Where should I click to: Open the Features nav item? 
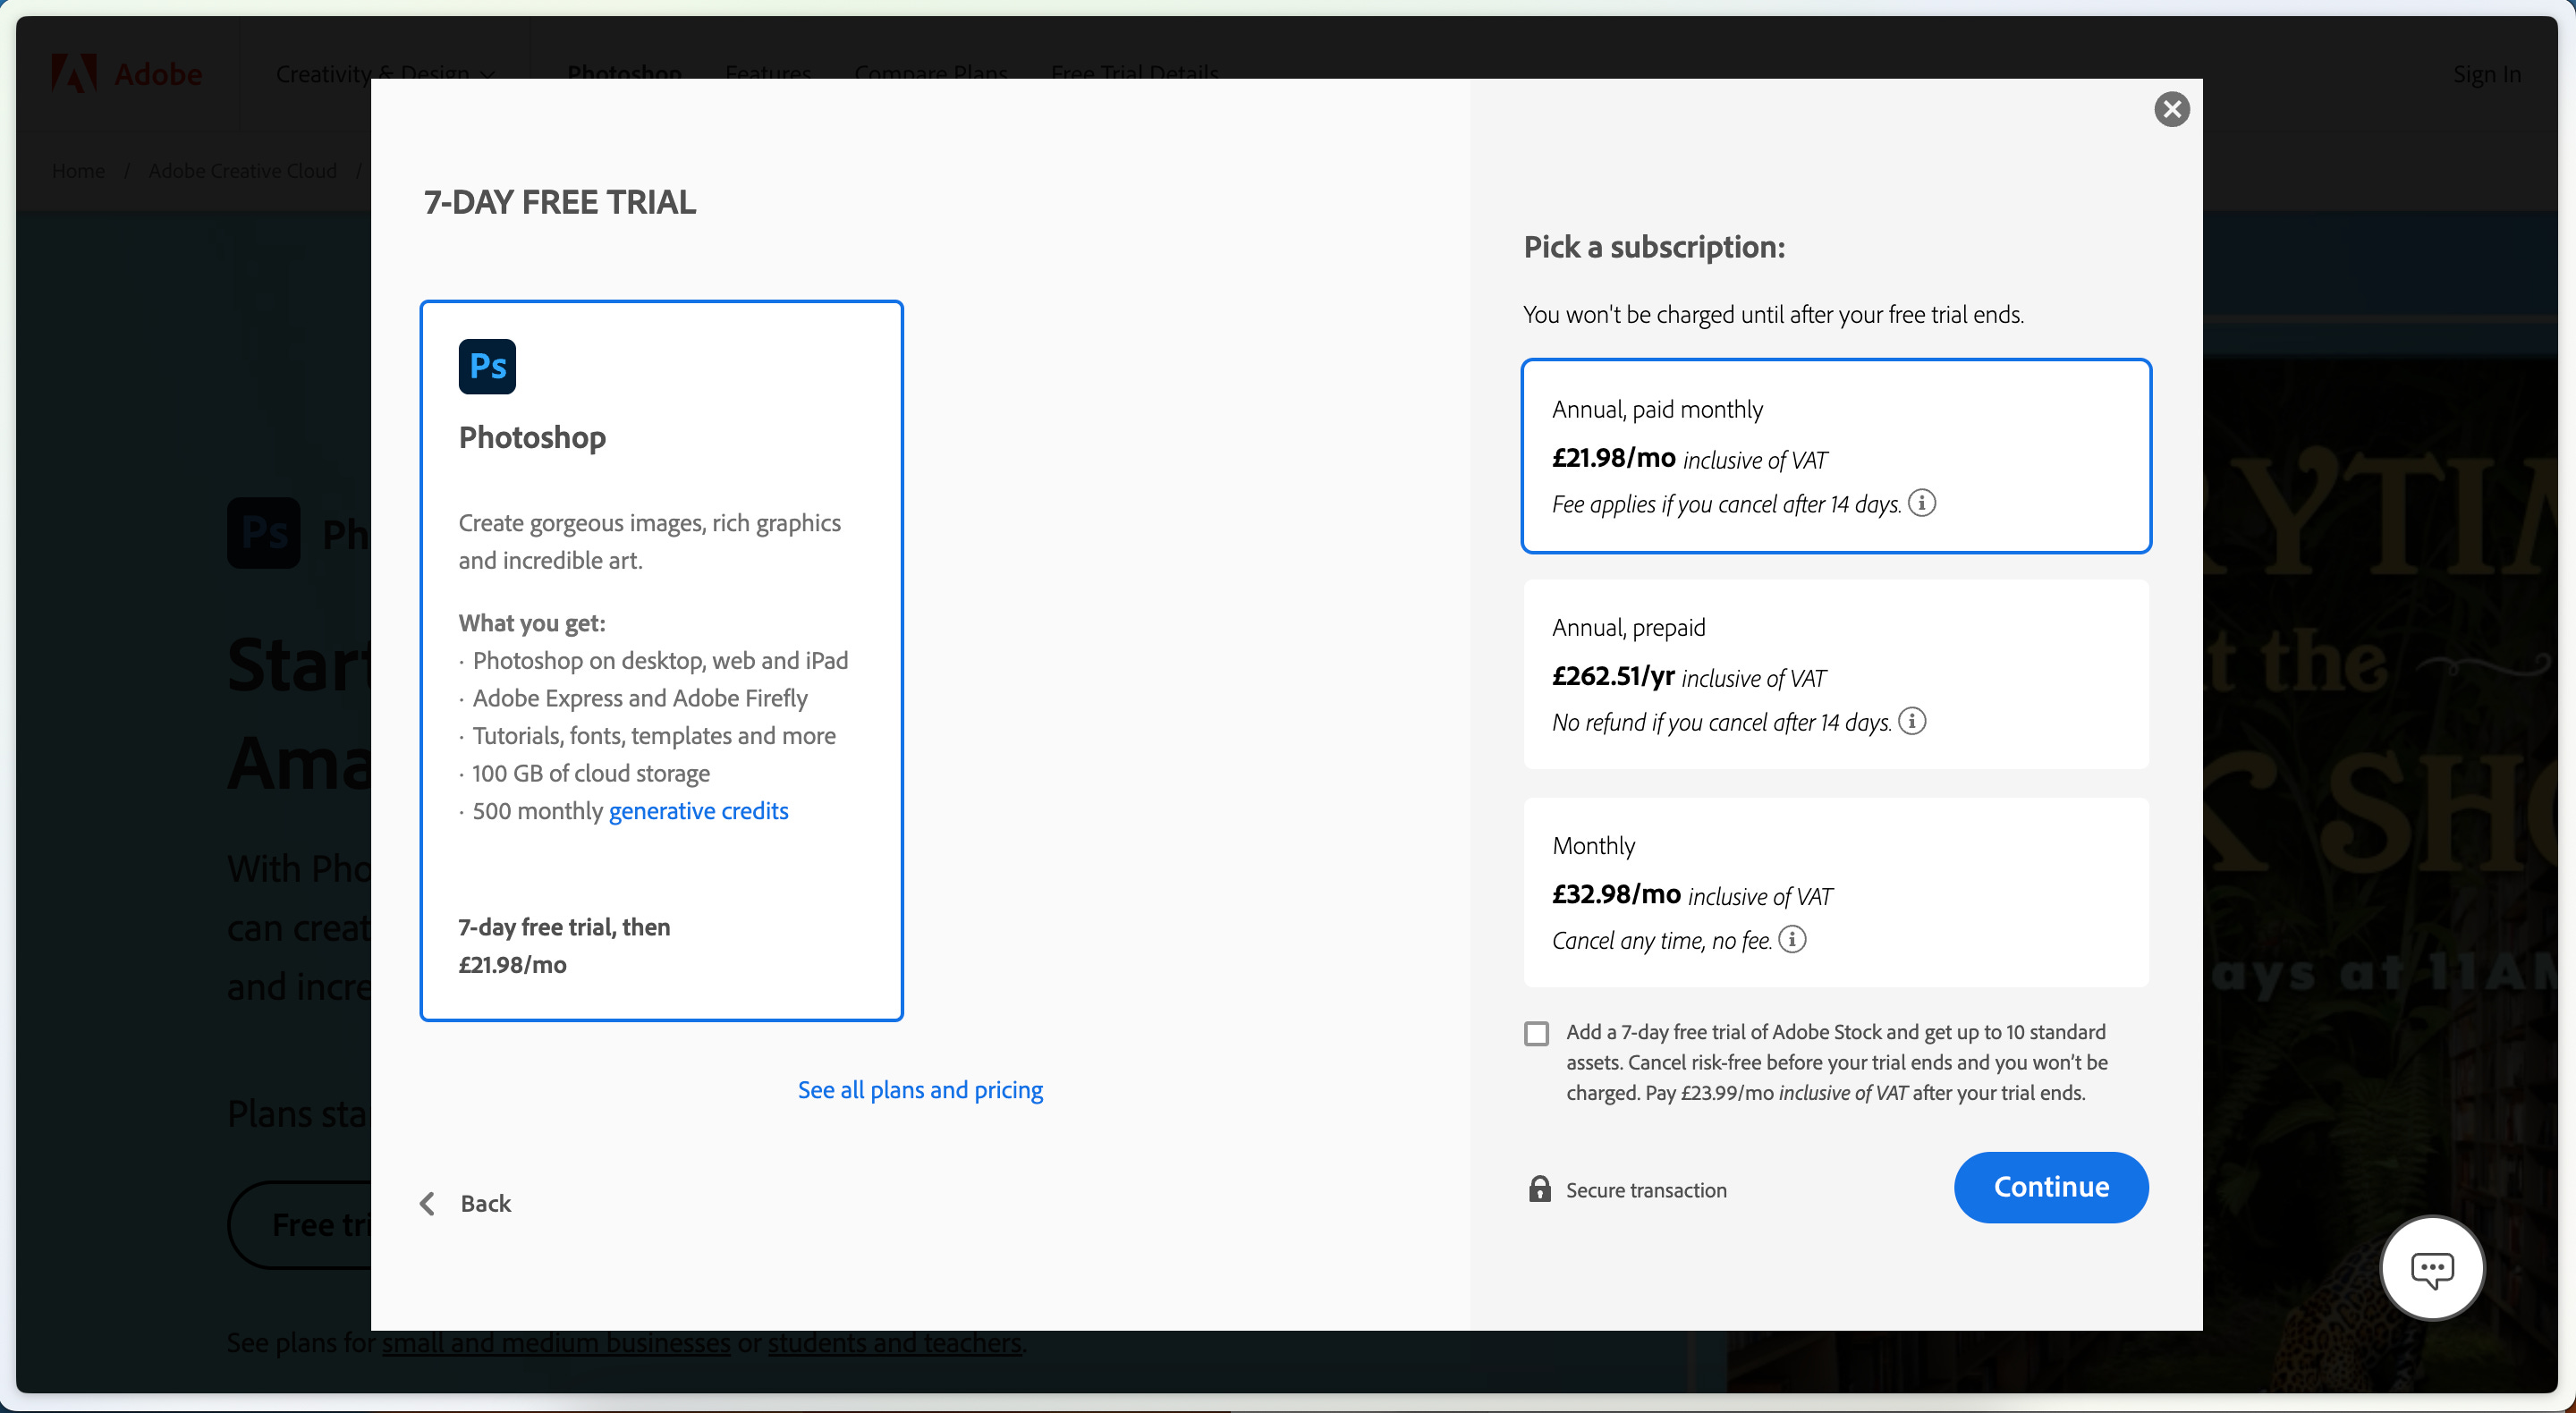[768, 72]
